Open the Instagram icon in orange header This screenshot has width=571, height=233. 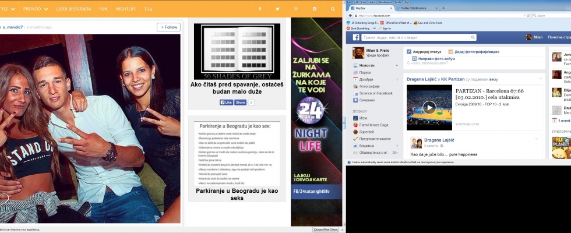click(314, 9)
